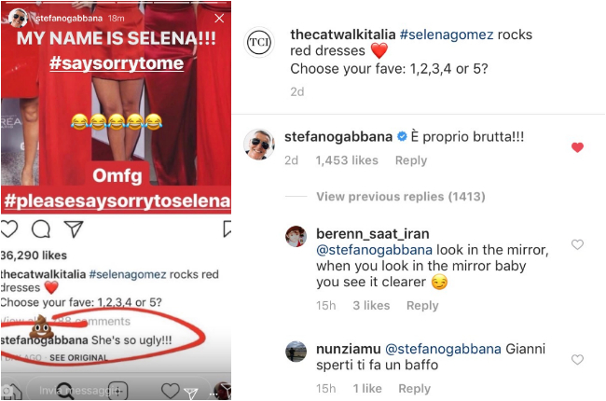This screenshot has width=606, height=401.
Task: View 1,453 likes on stefanogabbana's comment
Action: [347, 160]
